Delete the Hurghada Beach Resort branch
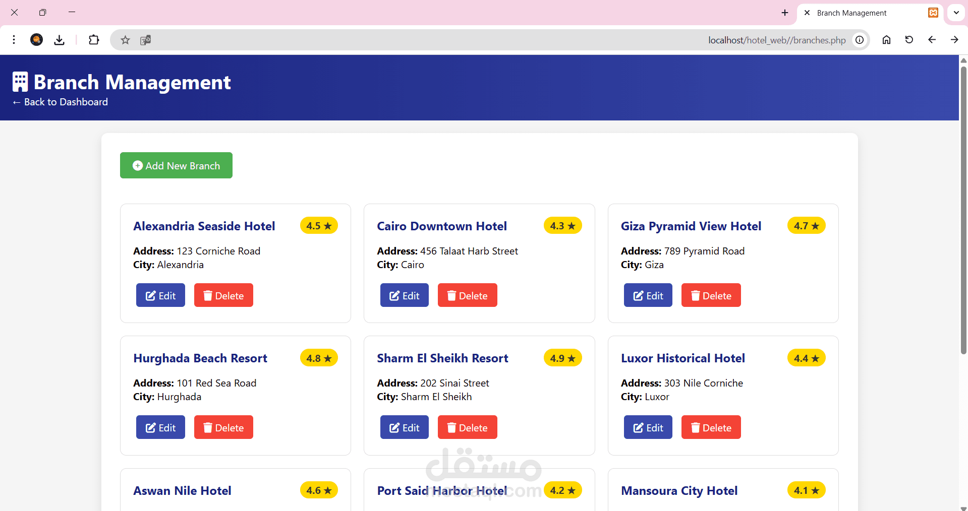This screenshot has height=511, width=968. [223, 427]
